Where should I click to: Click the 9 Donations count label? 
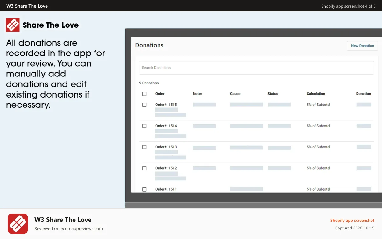[x=149, y=83]
